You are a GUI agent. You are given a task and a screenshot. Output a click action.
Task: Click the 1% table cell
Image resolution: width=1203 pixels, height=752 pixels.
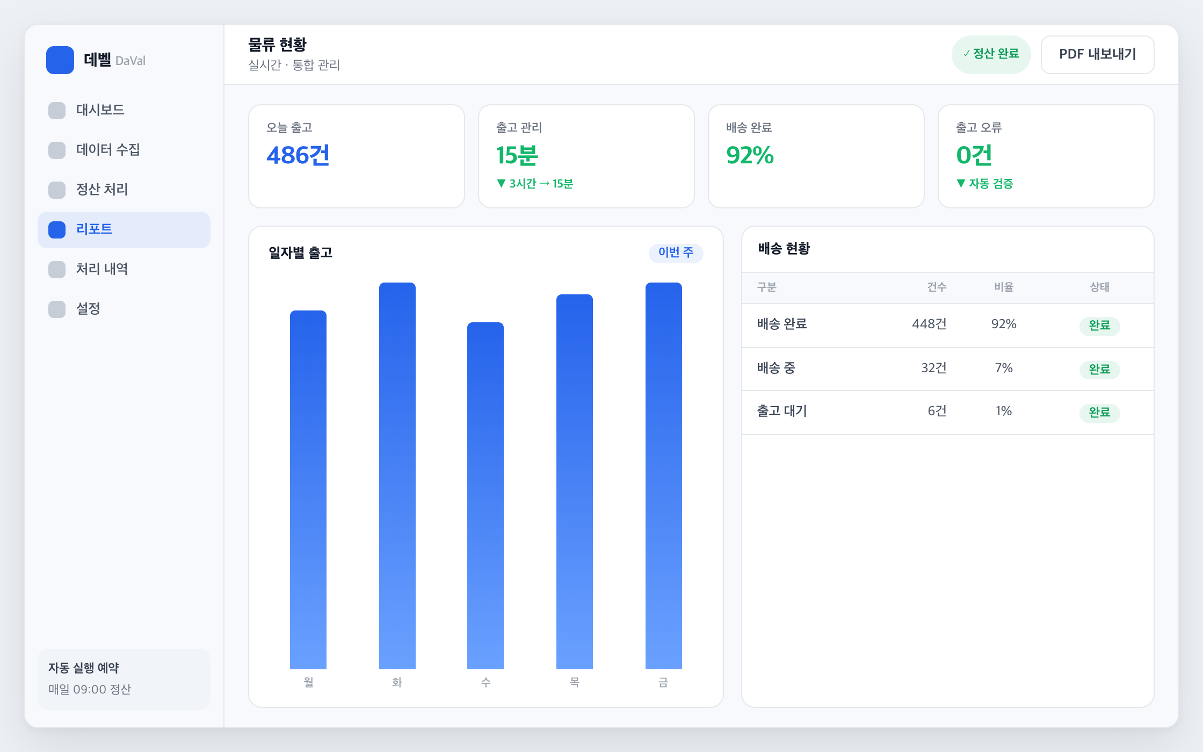click(x=1004, y=411)
